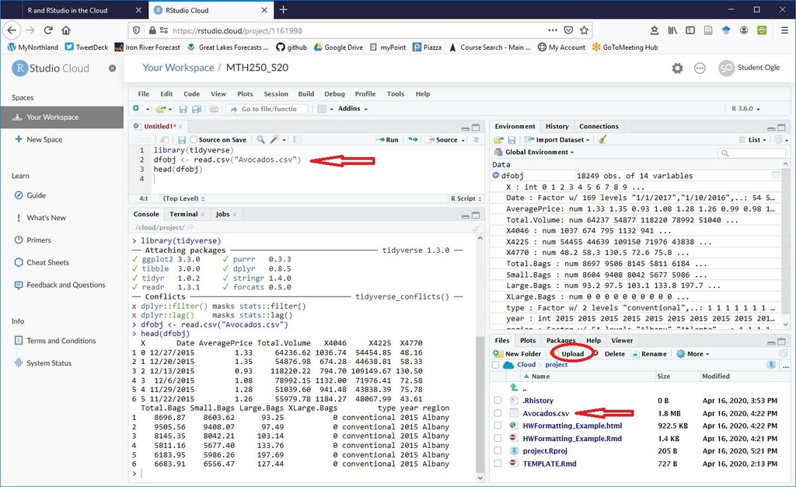Bookmark this page with star icon
Viewport: 796px width, 487px height.
[x=584, y=30]
